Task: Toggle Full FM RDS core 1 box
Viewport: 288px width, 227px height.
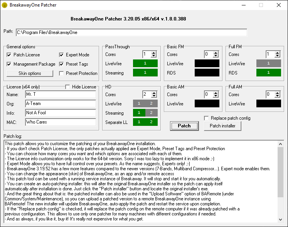Action: click(x=268, y=73)
